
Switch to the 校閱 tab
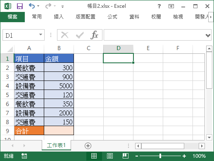coord(156,17)
